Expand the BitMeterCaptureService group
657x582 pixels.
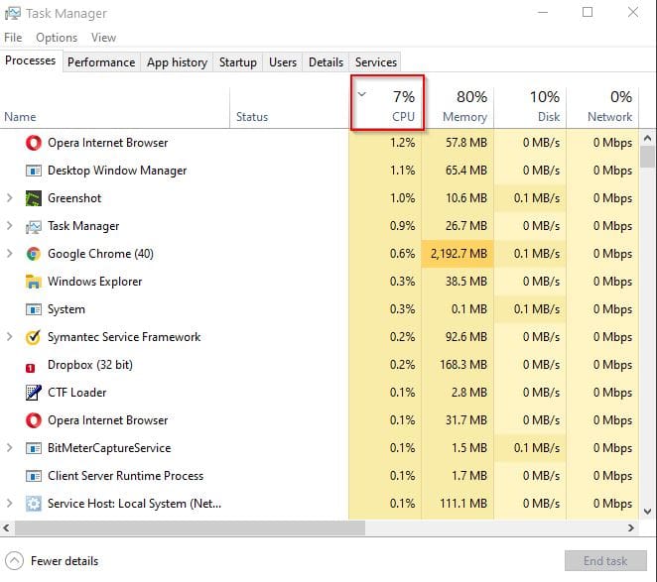click(10, 448)
